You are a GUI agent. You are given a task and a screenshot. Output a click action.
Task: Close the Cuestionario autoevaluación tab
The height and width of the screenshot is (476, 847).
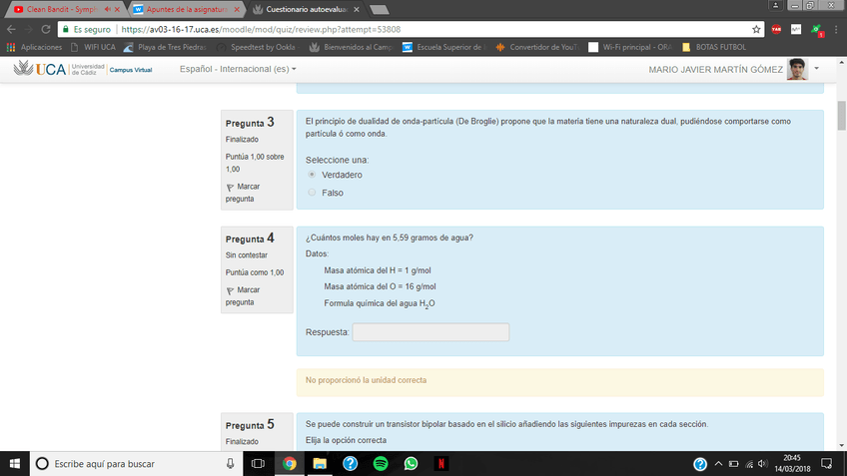pyautogui.click(x=356, y=9)
